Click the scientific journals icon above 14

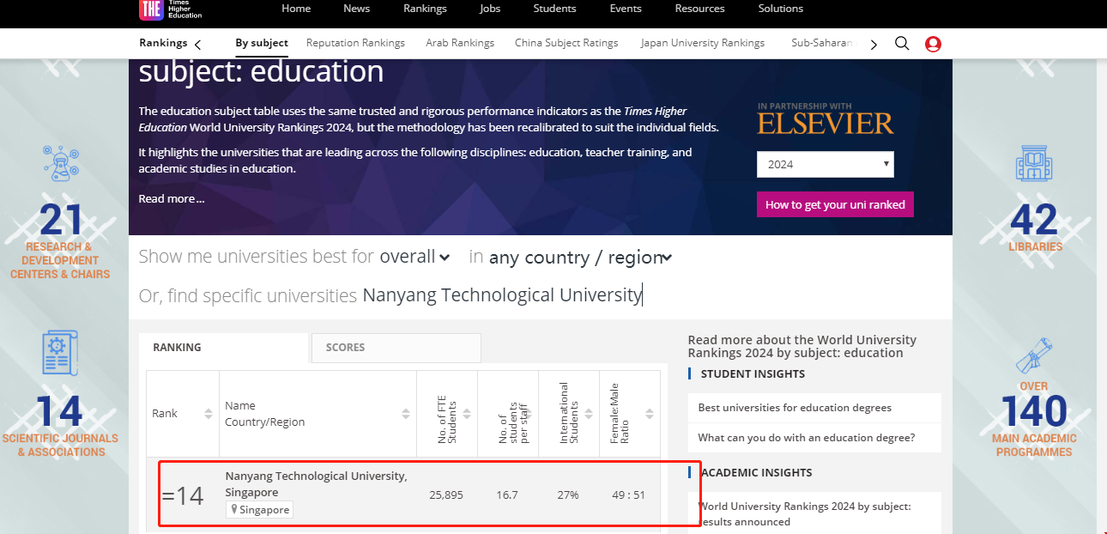(61, 352)
